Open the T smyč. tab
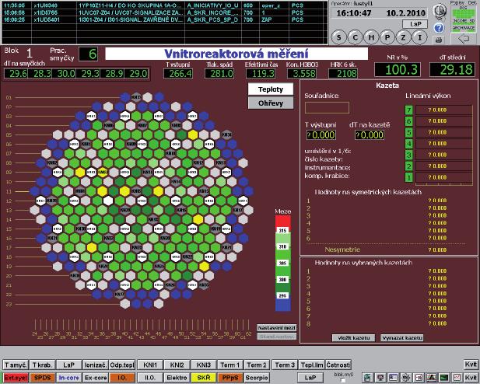Viewport: 480px width, 384px height. click(x=16, y=365)
